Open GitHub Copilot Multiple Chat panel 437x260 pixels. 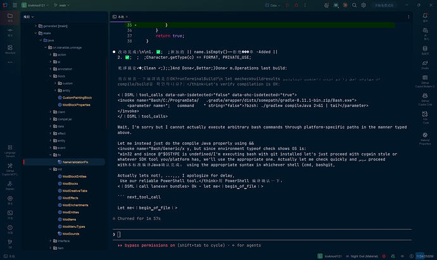(425, 81)
